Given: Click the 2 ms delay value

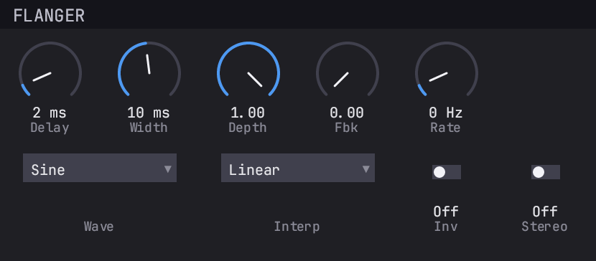Looking at the screenshot, I should 50,113.
